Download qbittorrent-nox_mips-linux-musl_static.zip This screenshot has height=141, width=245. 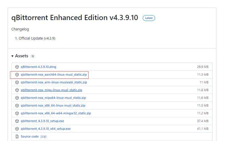(51, 90)
